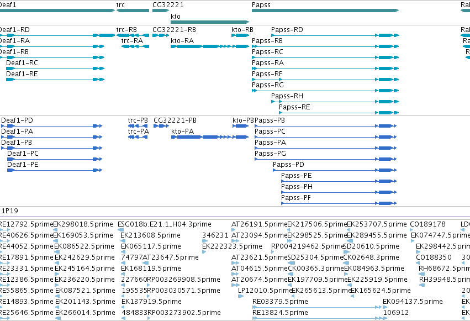Click the trc-PA protein label
Image resolution: width=470 pixels, height=321 pixels.
pos(138,131)
